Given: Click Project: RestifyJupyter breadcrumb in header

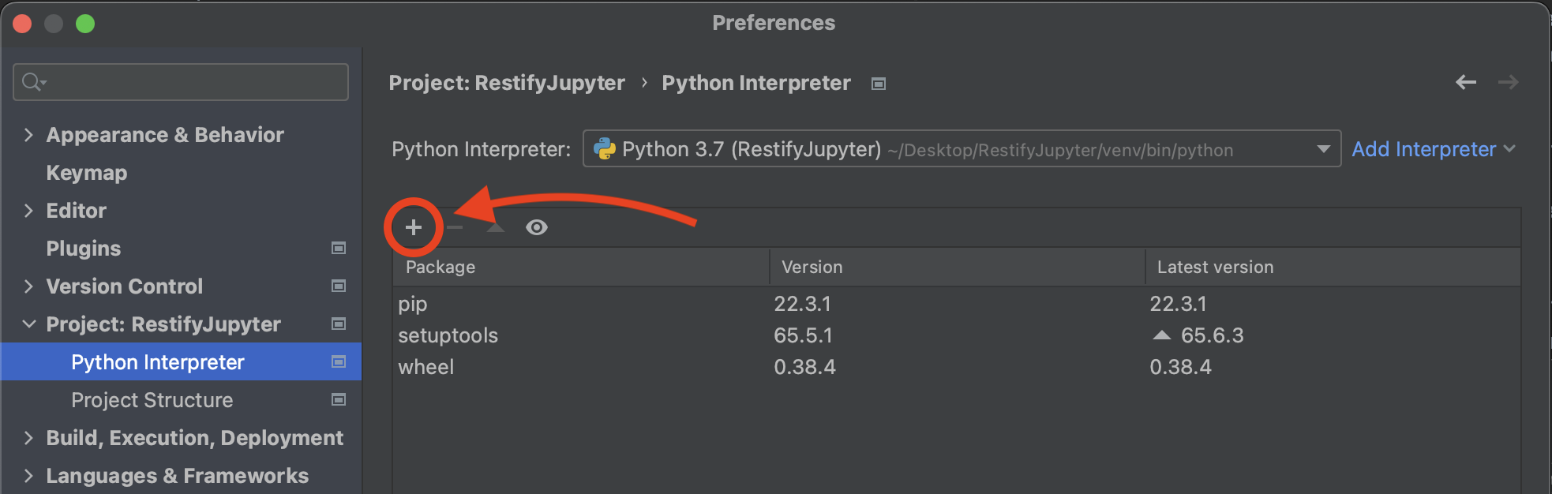Looking at the screenshot, I should (x=506, y=83).
